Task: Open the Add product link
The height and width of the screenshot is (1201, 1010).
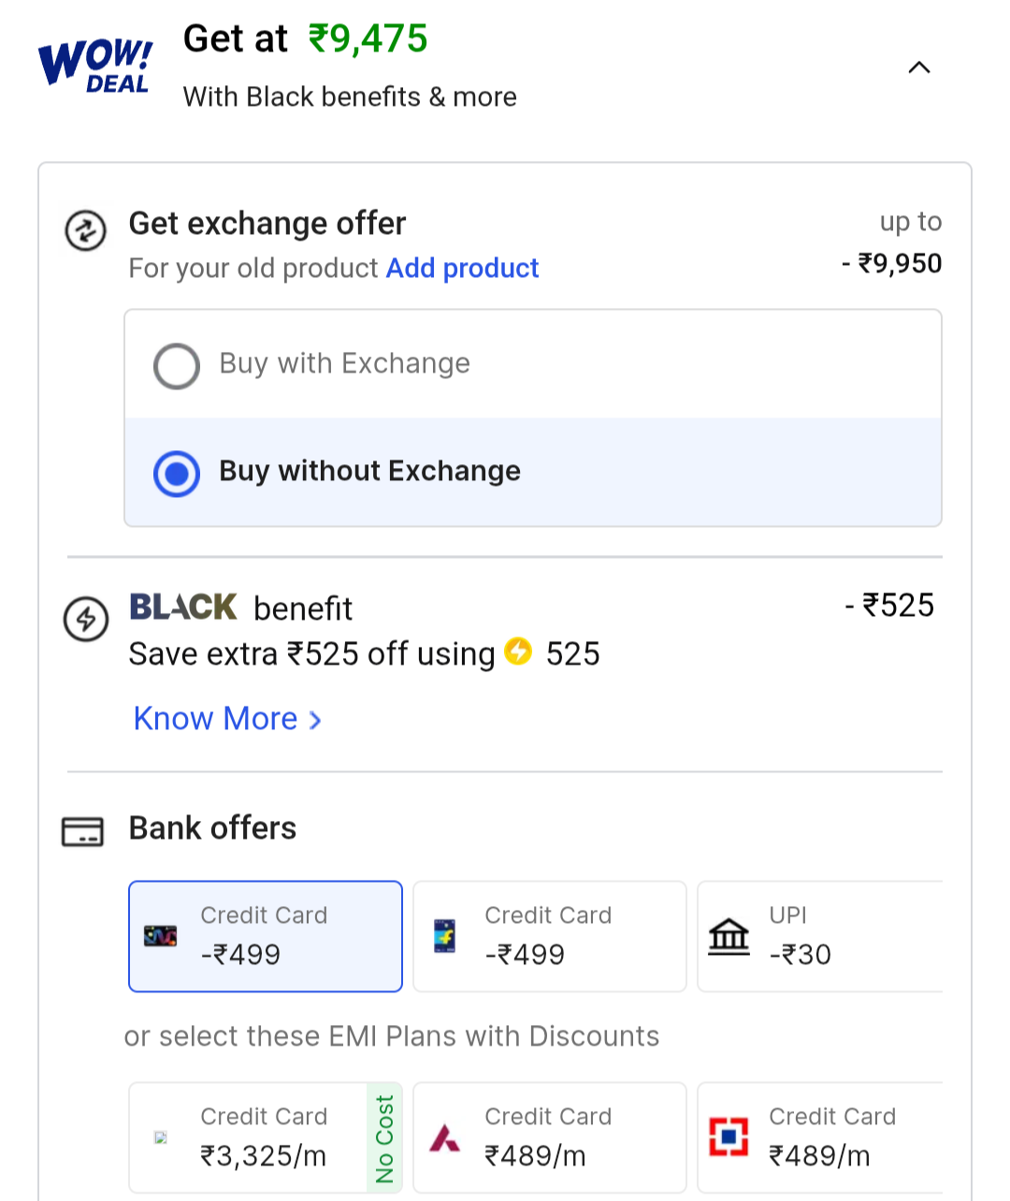Action: pos(462,269)
